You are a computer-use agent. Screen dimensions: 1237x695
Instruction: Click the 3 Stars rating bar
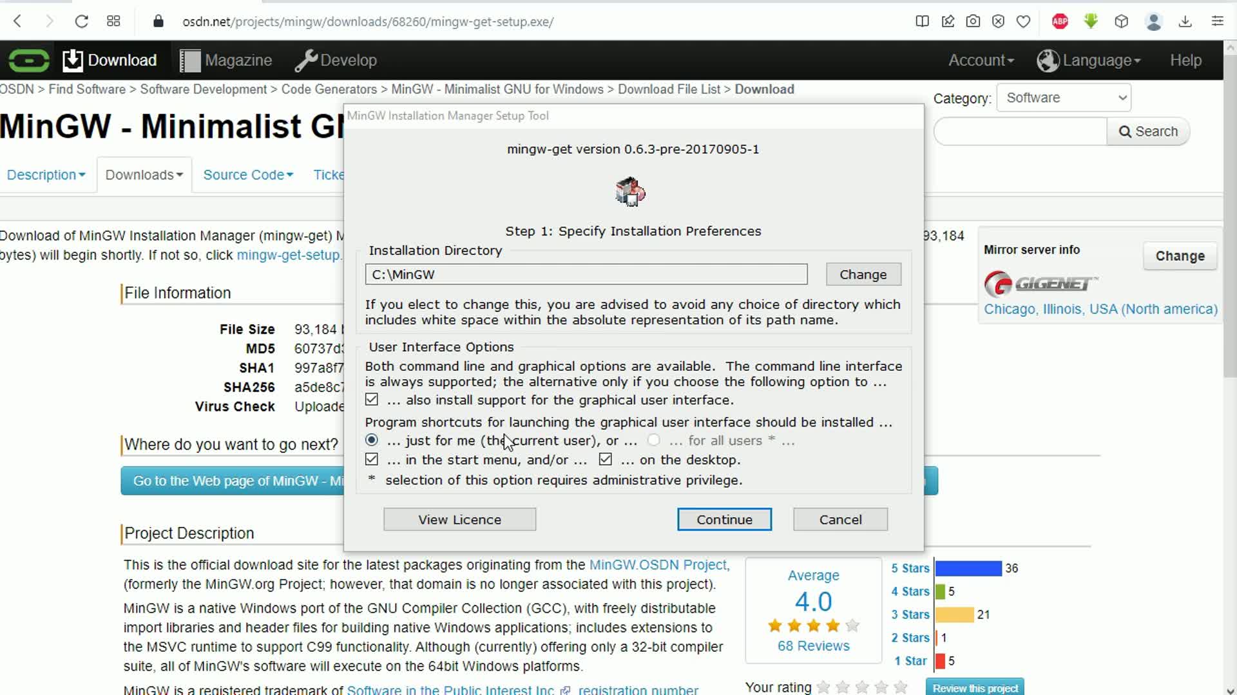(954, 615)
